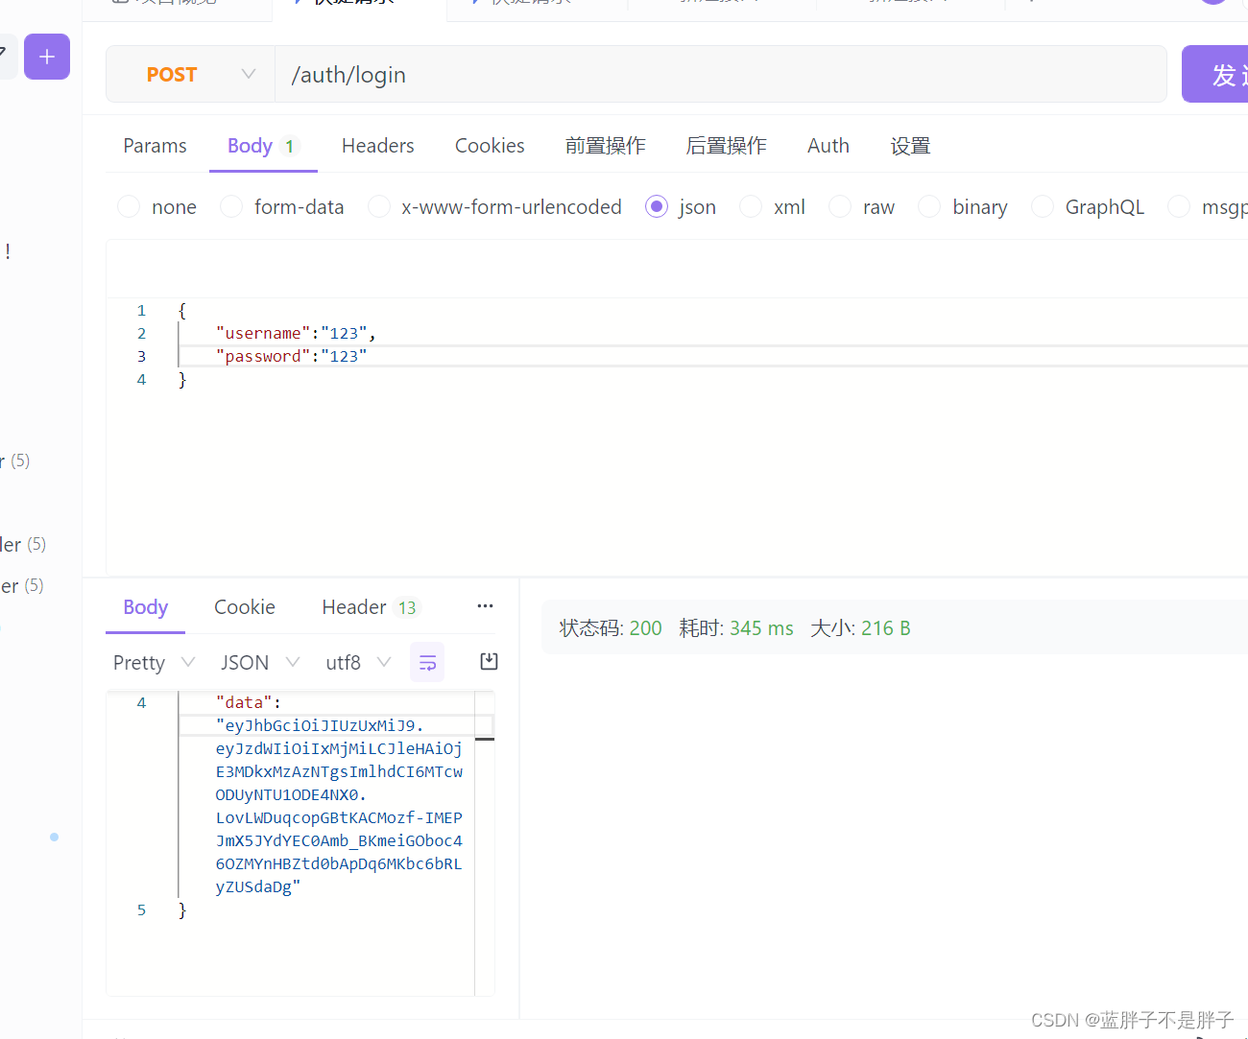Image resolution: width=1248 pixels, height=1039 pixels.
Task: Click the response token line eyJhbGciOiJIUzUxMiJ9
Action: pos(320,725)
